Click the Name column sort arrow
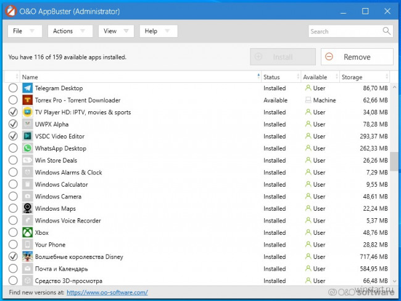 [258, 77]
